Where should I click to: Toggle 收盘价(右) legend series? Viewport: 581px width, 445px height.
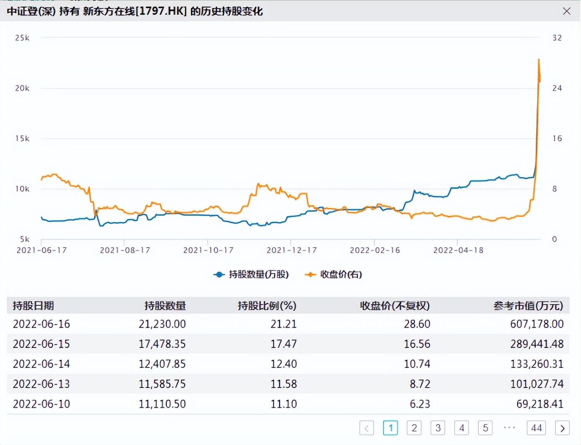333,274
